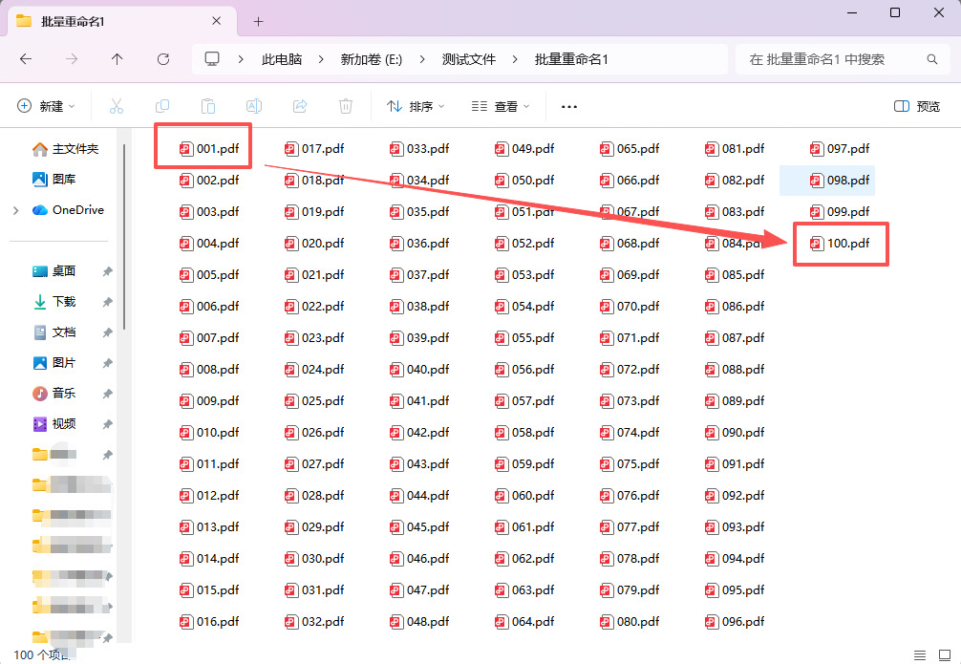Open 图库 in the sidebar

click(53, 179)
